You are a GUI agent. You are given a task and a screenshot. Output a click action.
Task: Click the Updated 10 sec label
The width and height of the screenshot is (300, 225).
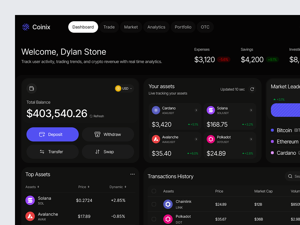(232, 89)
